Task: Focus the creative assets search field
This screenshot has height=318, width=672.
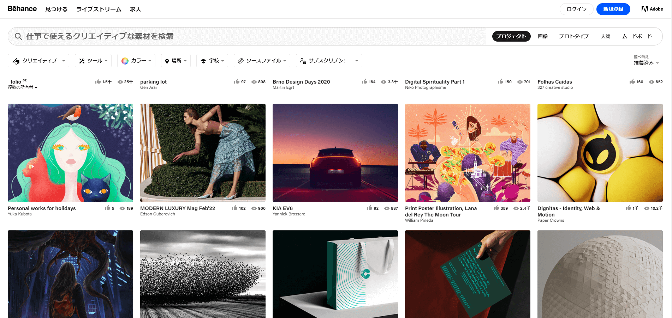Action: click(x=247, y=36)
